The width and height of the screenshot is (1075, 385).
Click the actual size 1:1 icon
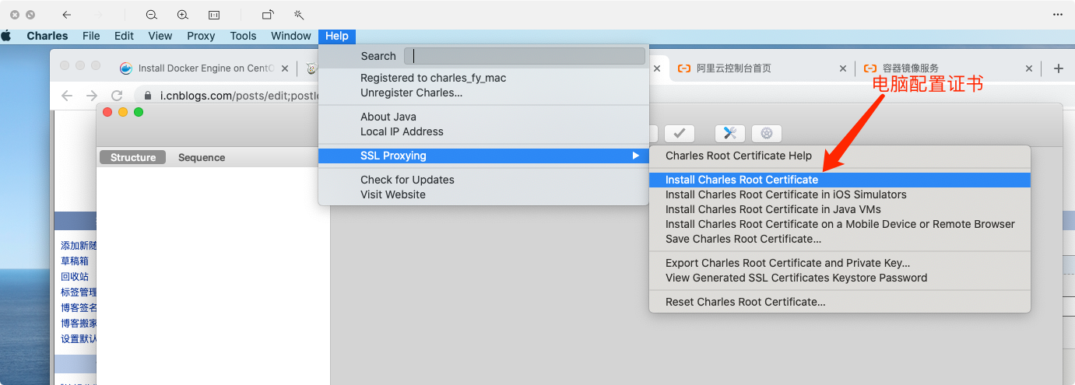point(214,15)
